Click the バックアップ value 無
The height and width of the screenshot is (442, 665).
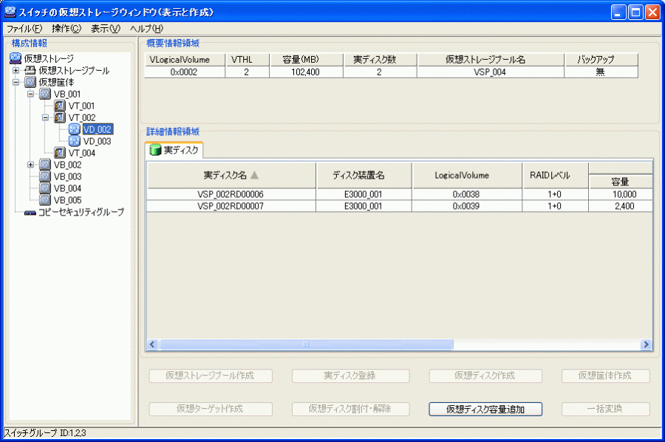tap(601, 72)
